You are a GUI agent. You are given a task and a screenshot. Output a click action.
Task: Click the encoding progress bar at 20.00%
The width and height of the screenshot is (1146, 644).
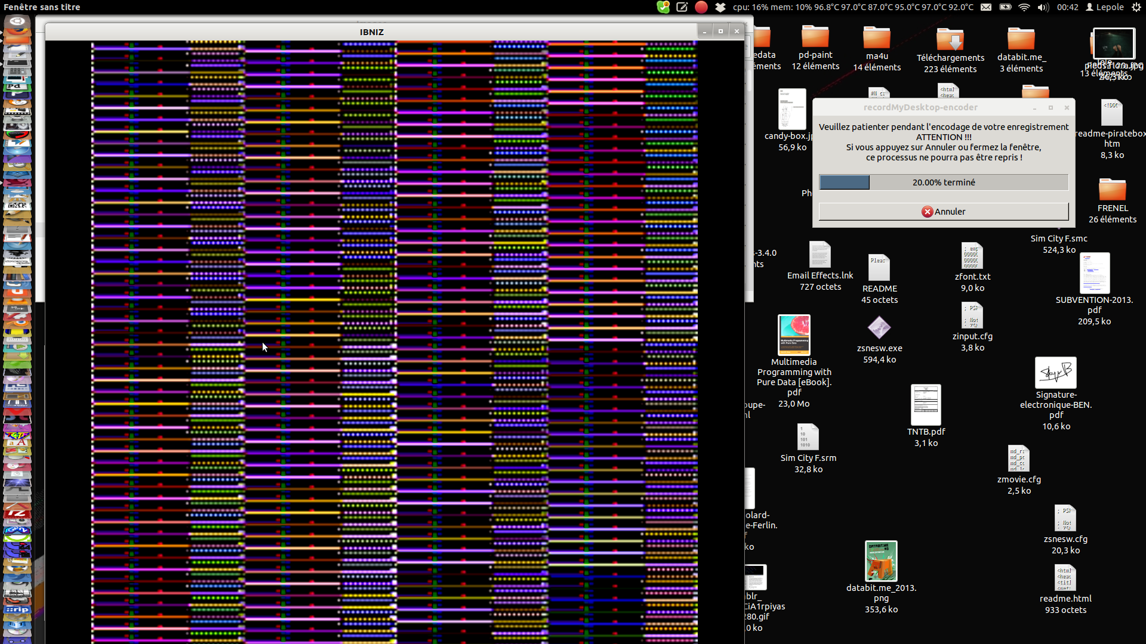(x=943, y=182)
